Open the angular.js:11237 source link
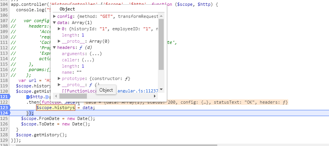Screen dimensions: 329x146 [138, 91]
